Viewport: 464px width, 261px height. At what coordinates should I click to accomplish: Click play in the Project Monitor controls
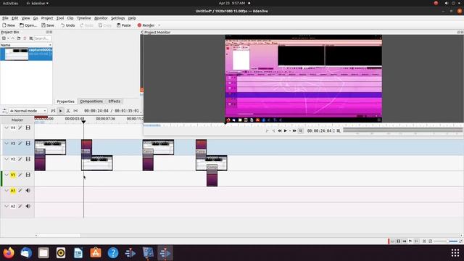[285, 130]
